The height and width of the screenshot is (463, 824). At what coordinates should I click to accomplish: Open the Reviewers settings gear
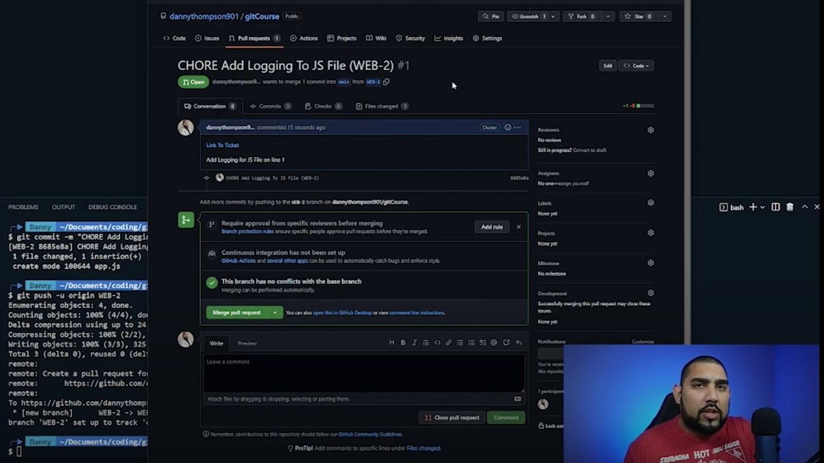point(650,130)
